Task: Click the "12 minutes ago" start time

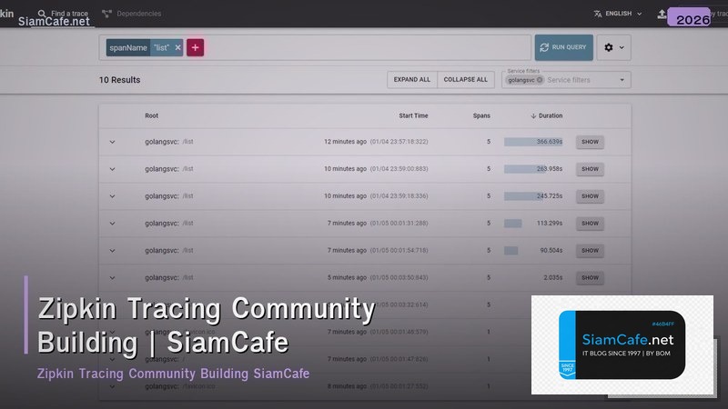Action: (x=346, y=142)
